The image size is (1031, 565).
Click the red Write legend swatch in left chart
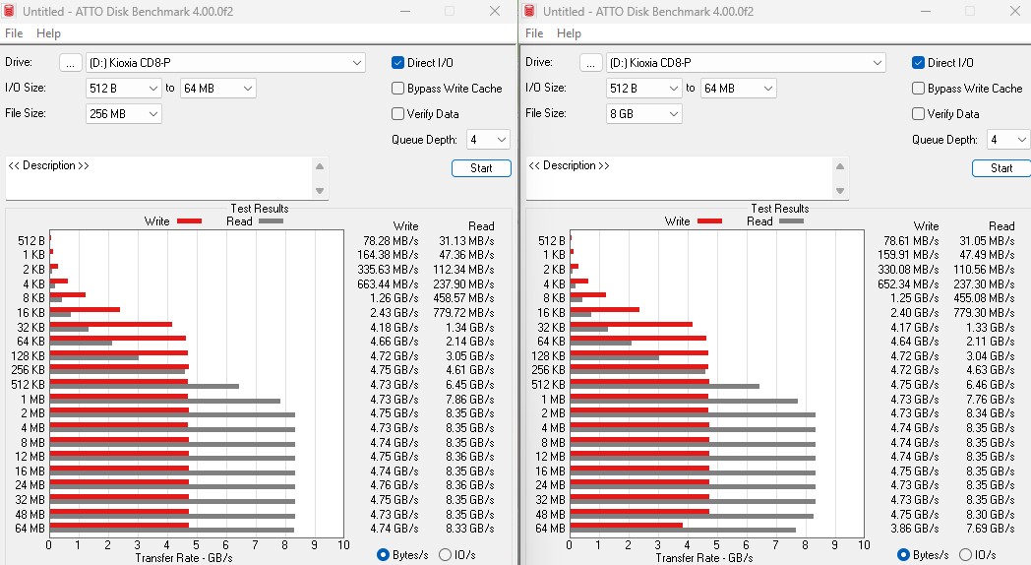pyautogui.click(x=189, y=221)
